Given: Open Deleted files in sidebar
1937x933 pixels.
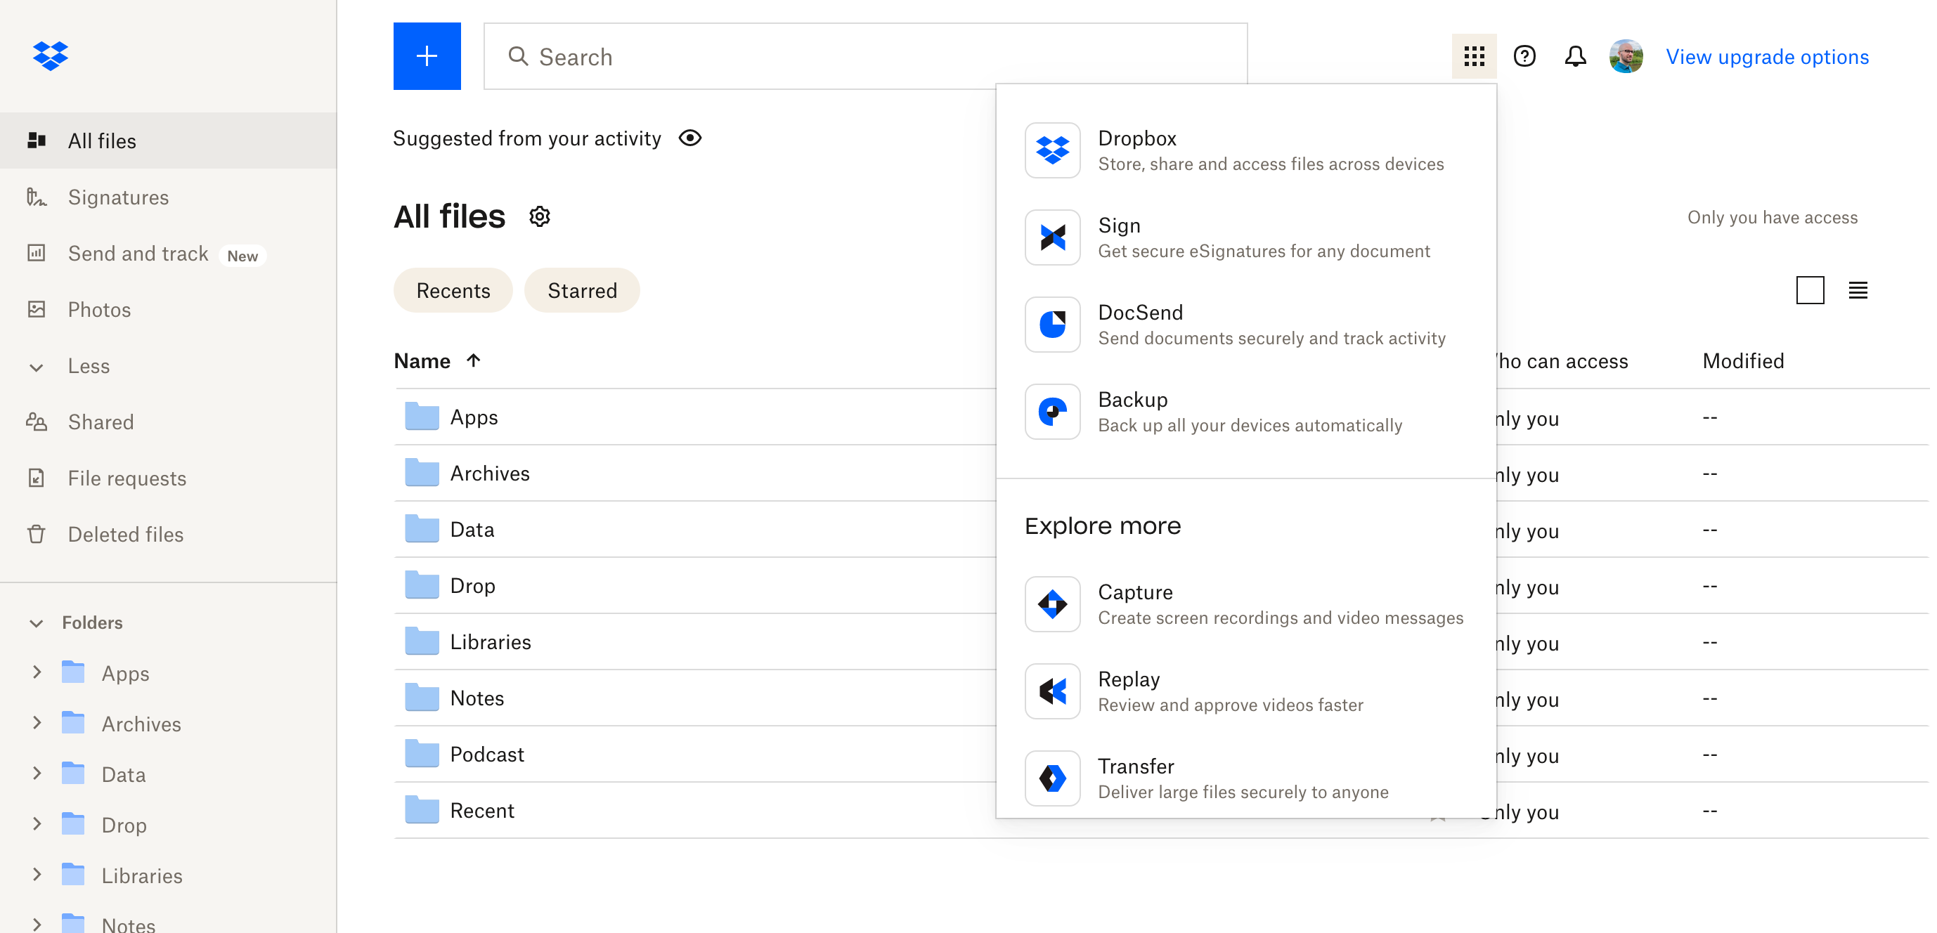Looking at the screenshot, I should (x=169, y=535).
